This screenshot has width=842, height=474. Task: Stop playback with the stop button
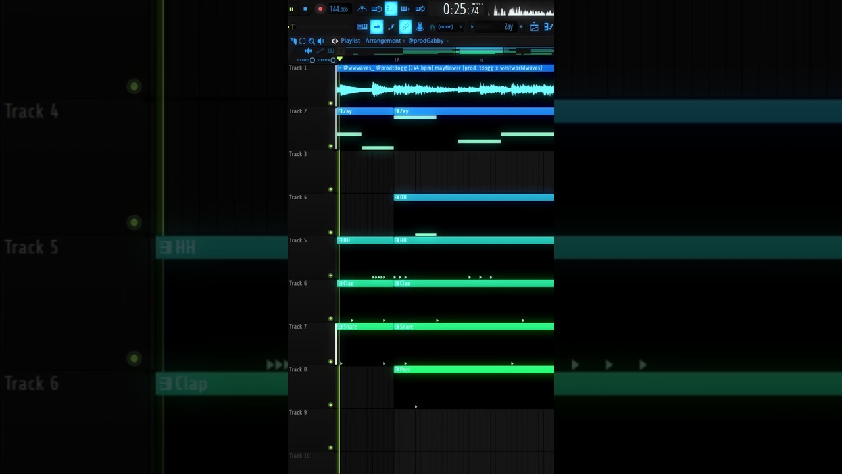pos(305,9)
